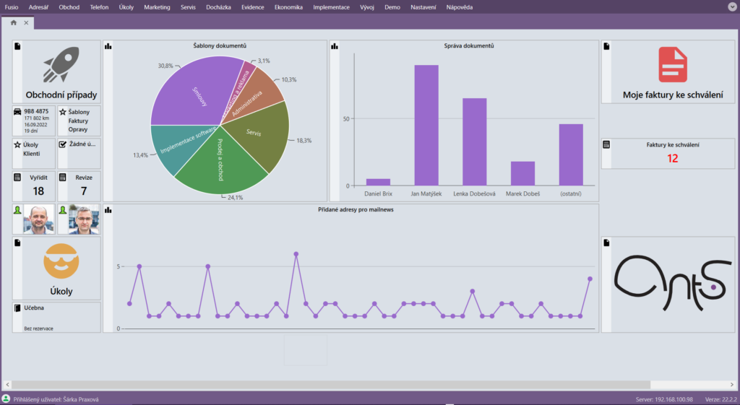Viewport: 740px width, 405px height.
Task: Click the calculator icon on Faktury ke schválení
Action: pos(606,144)
